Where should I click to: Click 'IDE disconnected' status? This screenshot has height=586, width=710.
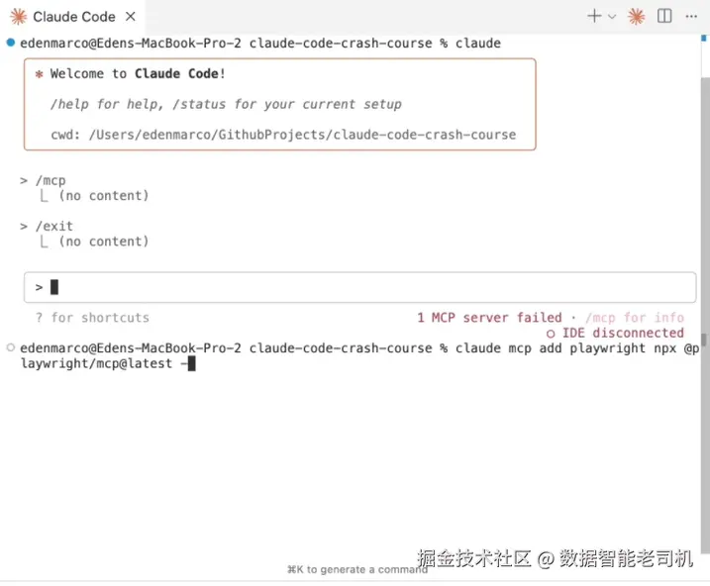[615, 333]
